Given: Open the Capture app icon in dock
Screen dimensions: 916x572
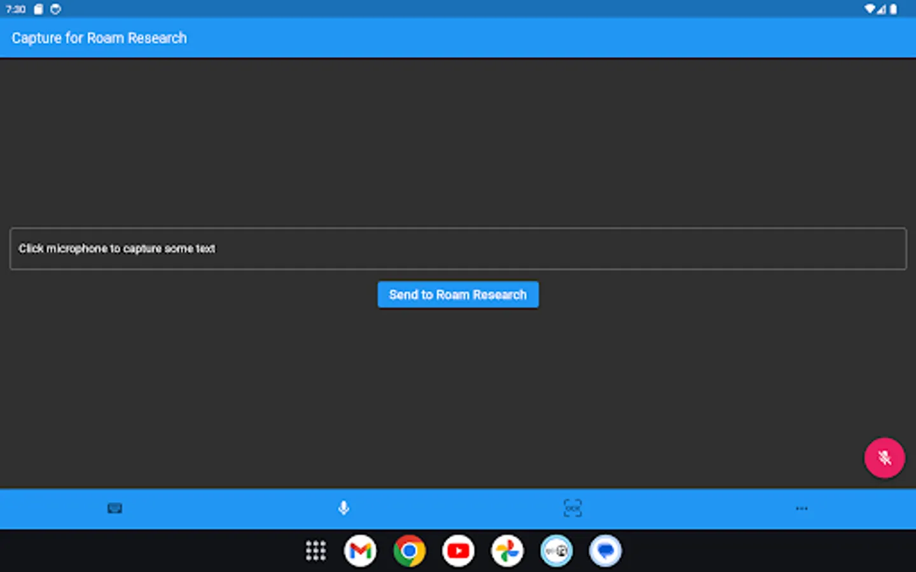Looking at the screenshot, I should pyautogui.click(x=556, y=551).
